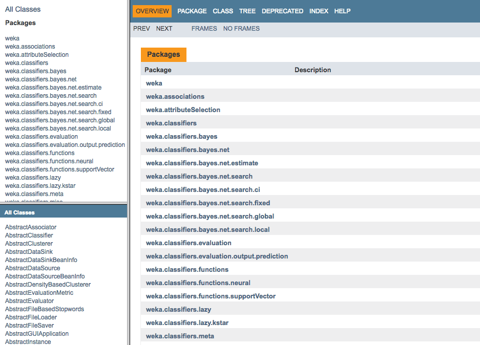
Task: Open weka.classifiers.meta in Packages table
Action: coord(180,336)
